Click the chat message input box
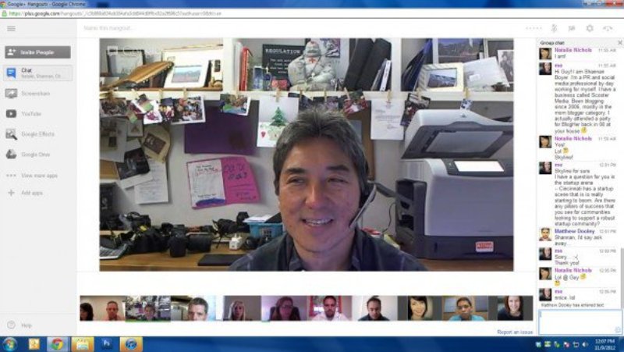The image size is (624, 352). coord(580,322)
